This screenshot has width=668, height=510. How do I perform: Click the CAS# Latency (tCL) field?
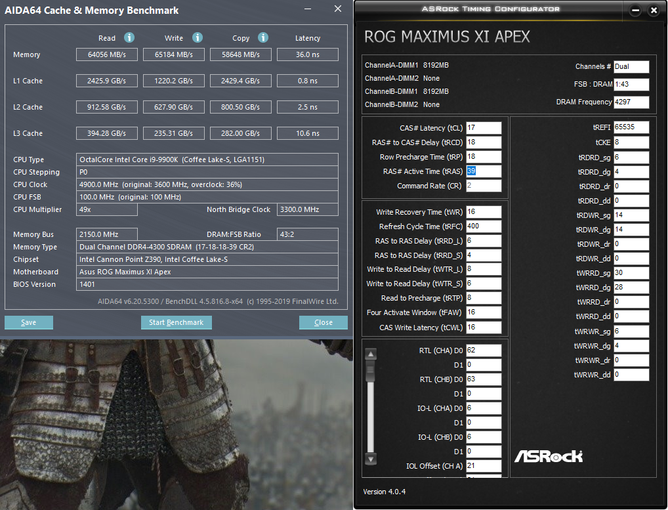click(x=484, y=128)
